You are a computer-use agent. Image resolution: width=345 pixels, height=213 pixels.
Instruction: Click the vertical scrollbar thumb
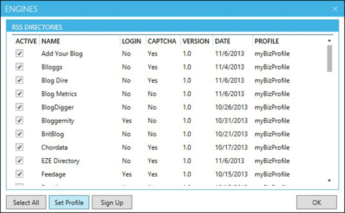point(330,58)
